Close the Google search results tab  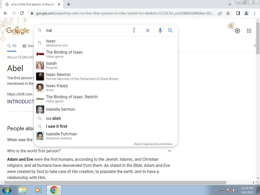coord(59,5)
